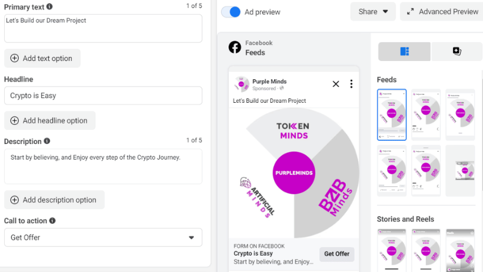Click Add description option button
Viewport: 483px width, 272px height.
(54, 200)
